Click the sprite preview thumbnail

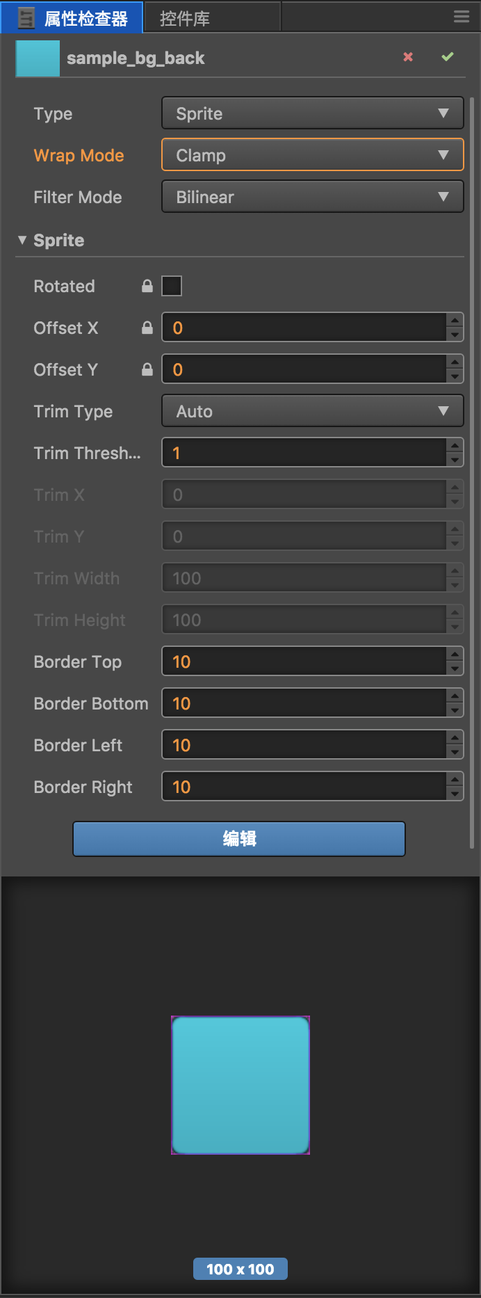[x=241, y=1085]
